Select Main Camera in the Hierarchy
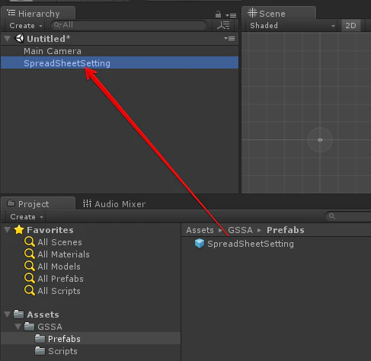The height and width of the screenshot is (361, 371). coord(120,51)
